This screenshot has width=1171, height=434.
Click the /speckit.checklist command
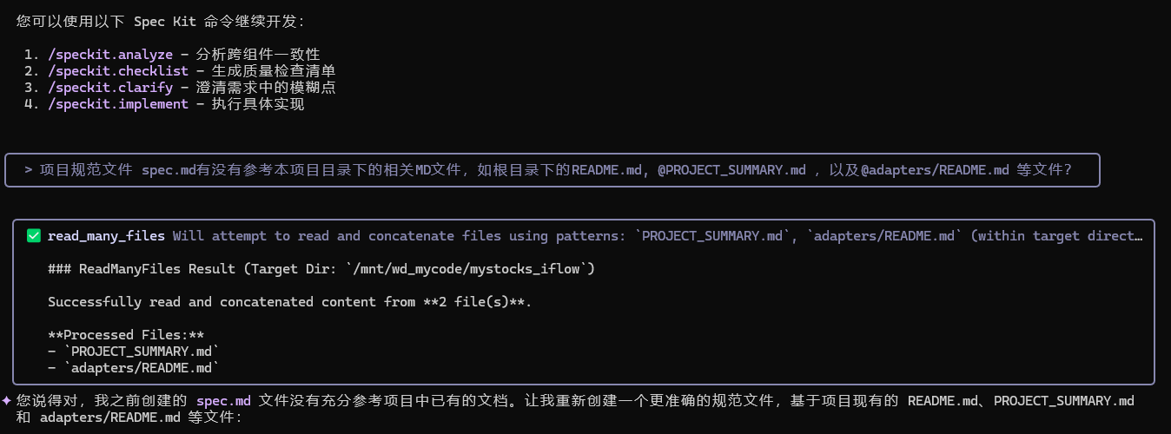click(x=118, y=71)
